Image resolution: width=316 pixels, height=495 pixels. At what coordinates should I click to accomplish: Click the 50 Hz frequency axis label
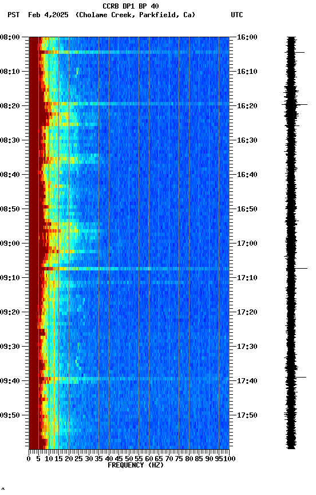pos(129,459)
